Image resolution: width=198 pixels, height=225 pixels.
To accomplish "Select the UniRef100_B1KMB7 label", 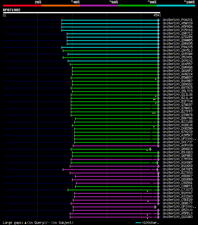I will (x=178, y=81).
